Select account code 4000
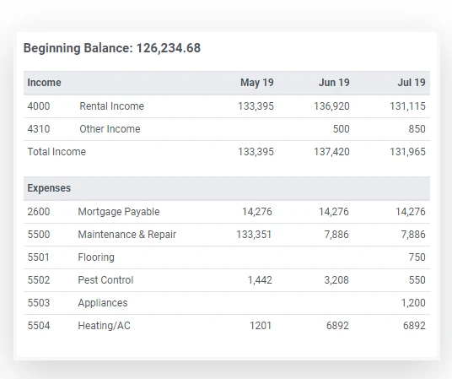This screenshot has width=452, height=379. click(39, 106)
